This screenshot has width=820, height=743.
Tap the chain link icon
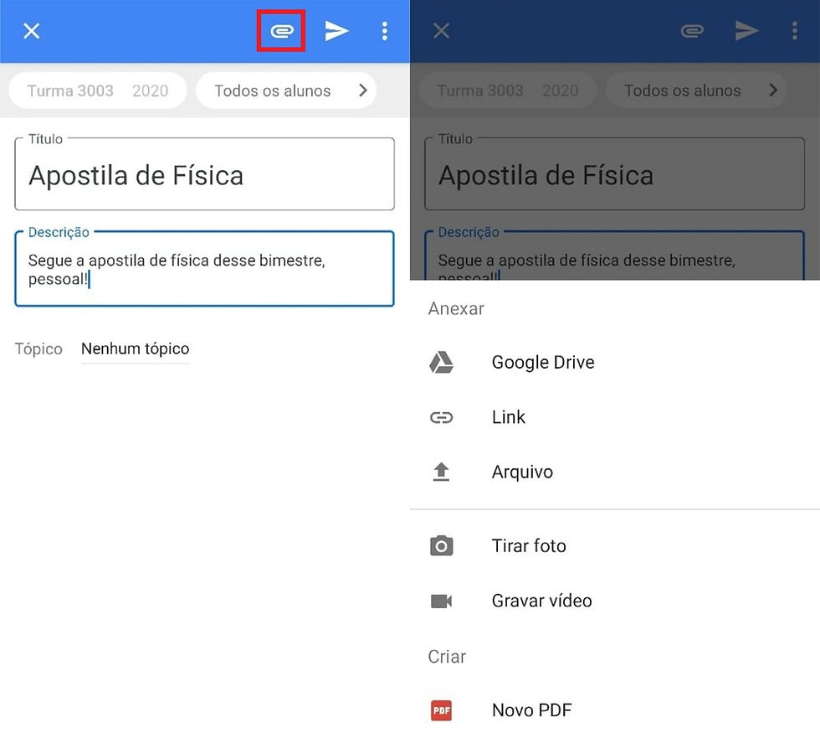click(442, 417)
